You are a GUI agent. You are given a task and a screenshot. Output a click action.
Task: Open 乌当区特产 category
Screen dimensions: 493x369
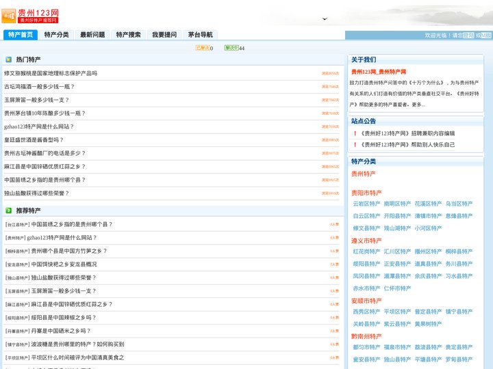pyautogui.click(x=459, y=204)
